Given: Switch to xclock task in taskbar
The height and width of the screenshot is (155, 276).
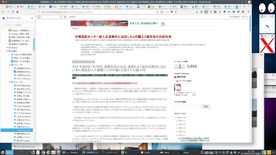Looking at the screenshot, I should point(146,152).
